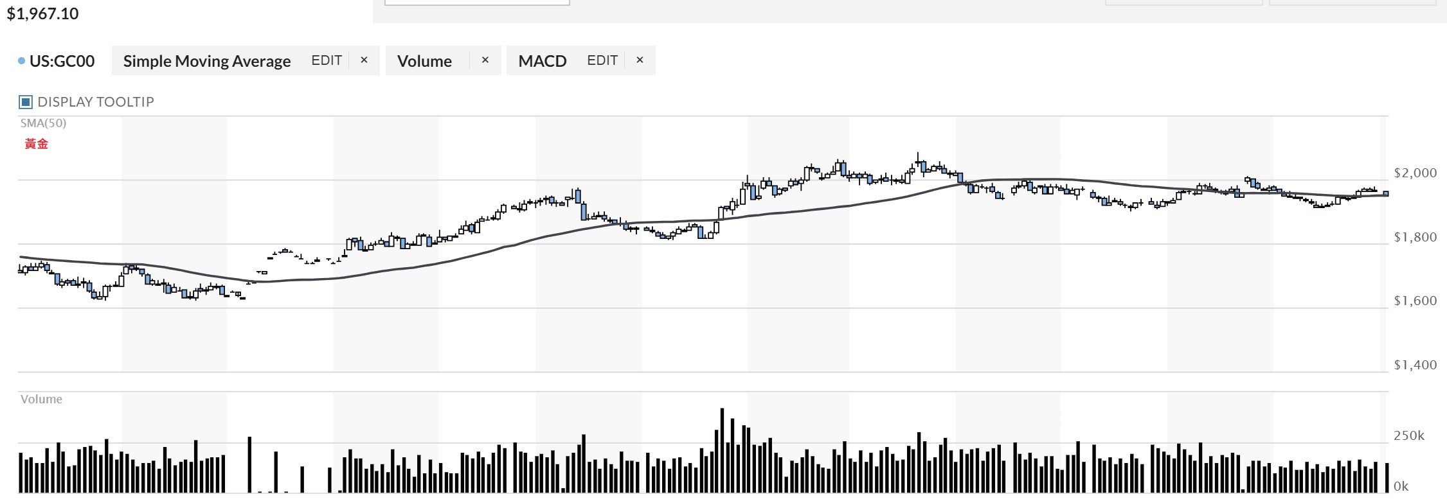Select the US:GC00 symbol label
Viewport: 1447px width, 499px height.
(x=62, y=61)
